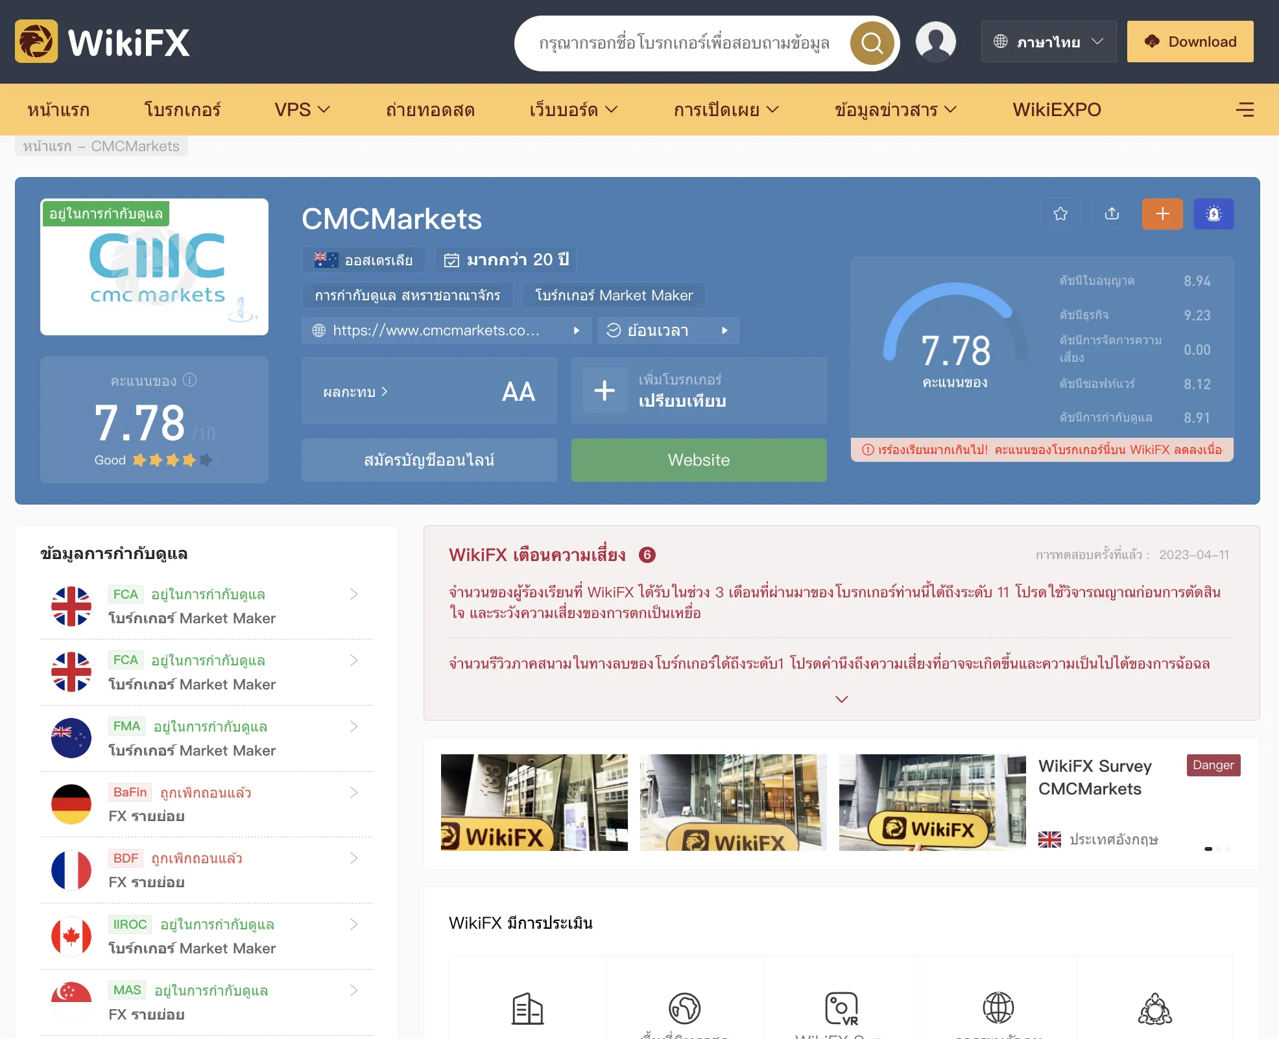This screenshot has height=1039, width=1279.
Task: Click the French flag in BDF row
Action: click(71, 870)
